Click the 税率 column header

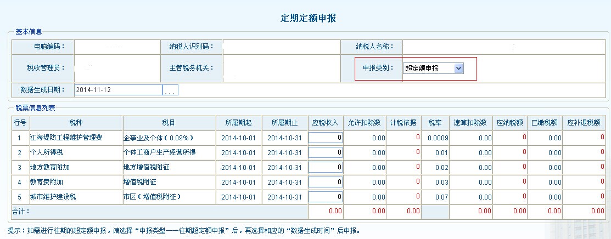point(435,123)
